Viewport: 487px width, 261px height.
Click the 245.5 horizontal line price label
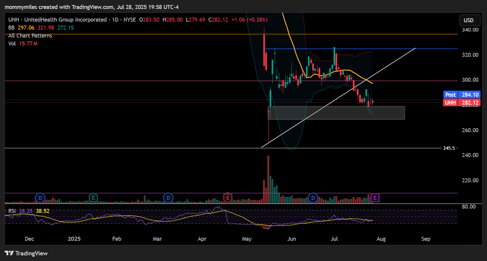click(x=449, y=148)
